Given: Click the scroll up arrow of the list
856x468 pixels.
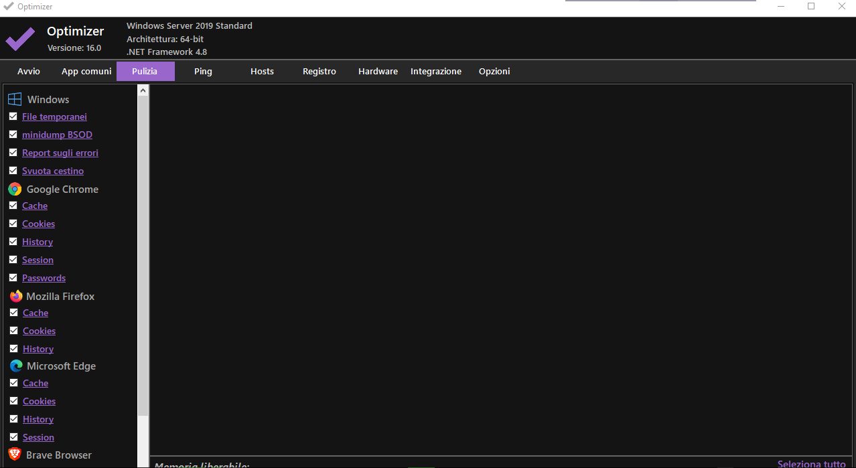Looking at the screenshot, I should (143, 90).
